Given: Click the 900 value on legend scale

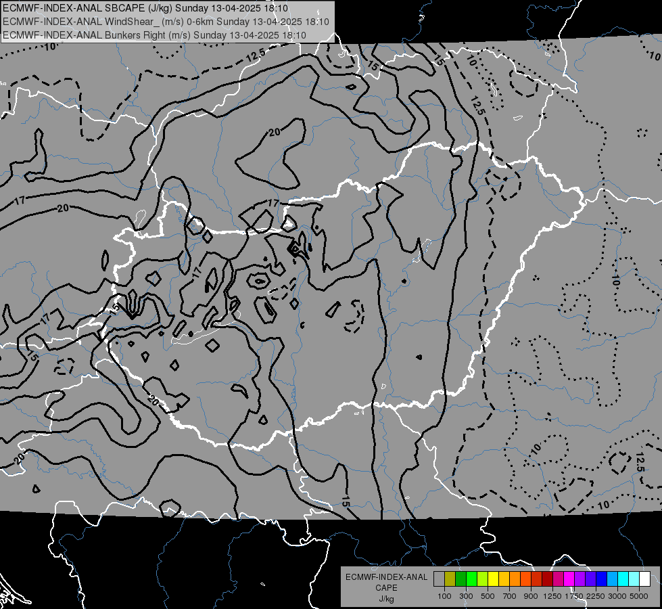Looking at the screenshot, I should tap(531, 596).
